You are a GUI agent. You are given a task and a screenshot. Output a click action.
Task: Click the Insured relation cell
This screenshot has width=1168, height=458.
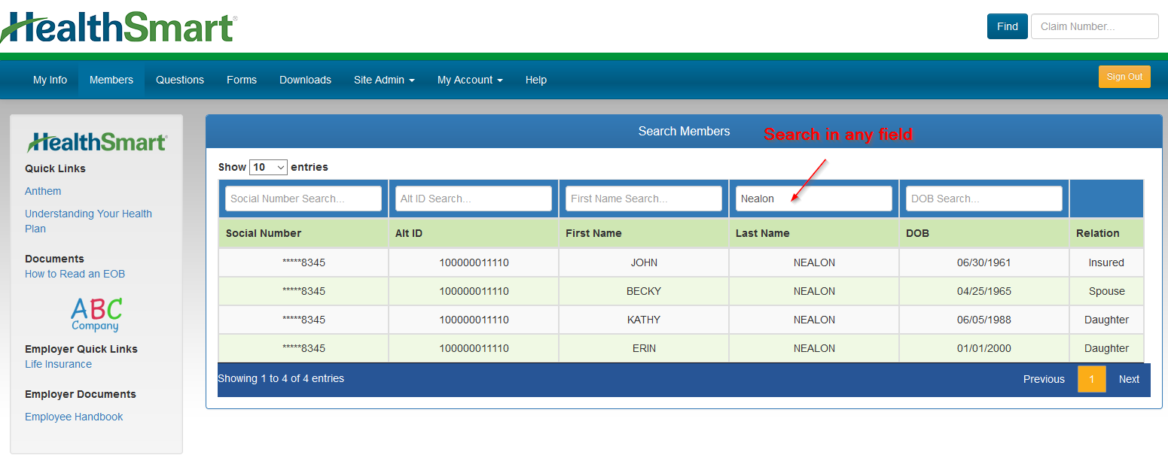[1106, 262]
